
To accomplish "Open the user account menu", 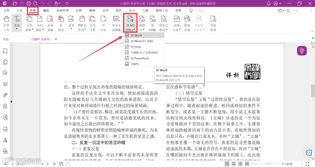I will 277,3.
